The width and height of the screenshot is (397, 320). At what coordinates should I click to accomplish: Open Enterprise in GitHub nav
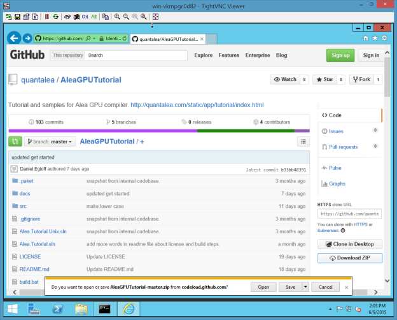click(x=258, y=55)
